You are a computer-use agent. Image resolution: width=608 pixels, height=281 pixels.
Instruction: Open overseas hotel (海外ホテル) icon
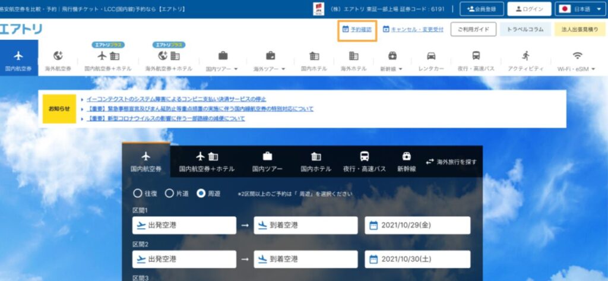353,56
